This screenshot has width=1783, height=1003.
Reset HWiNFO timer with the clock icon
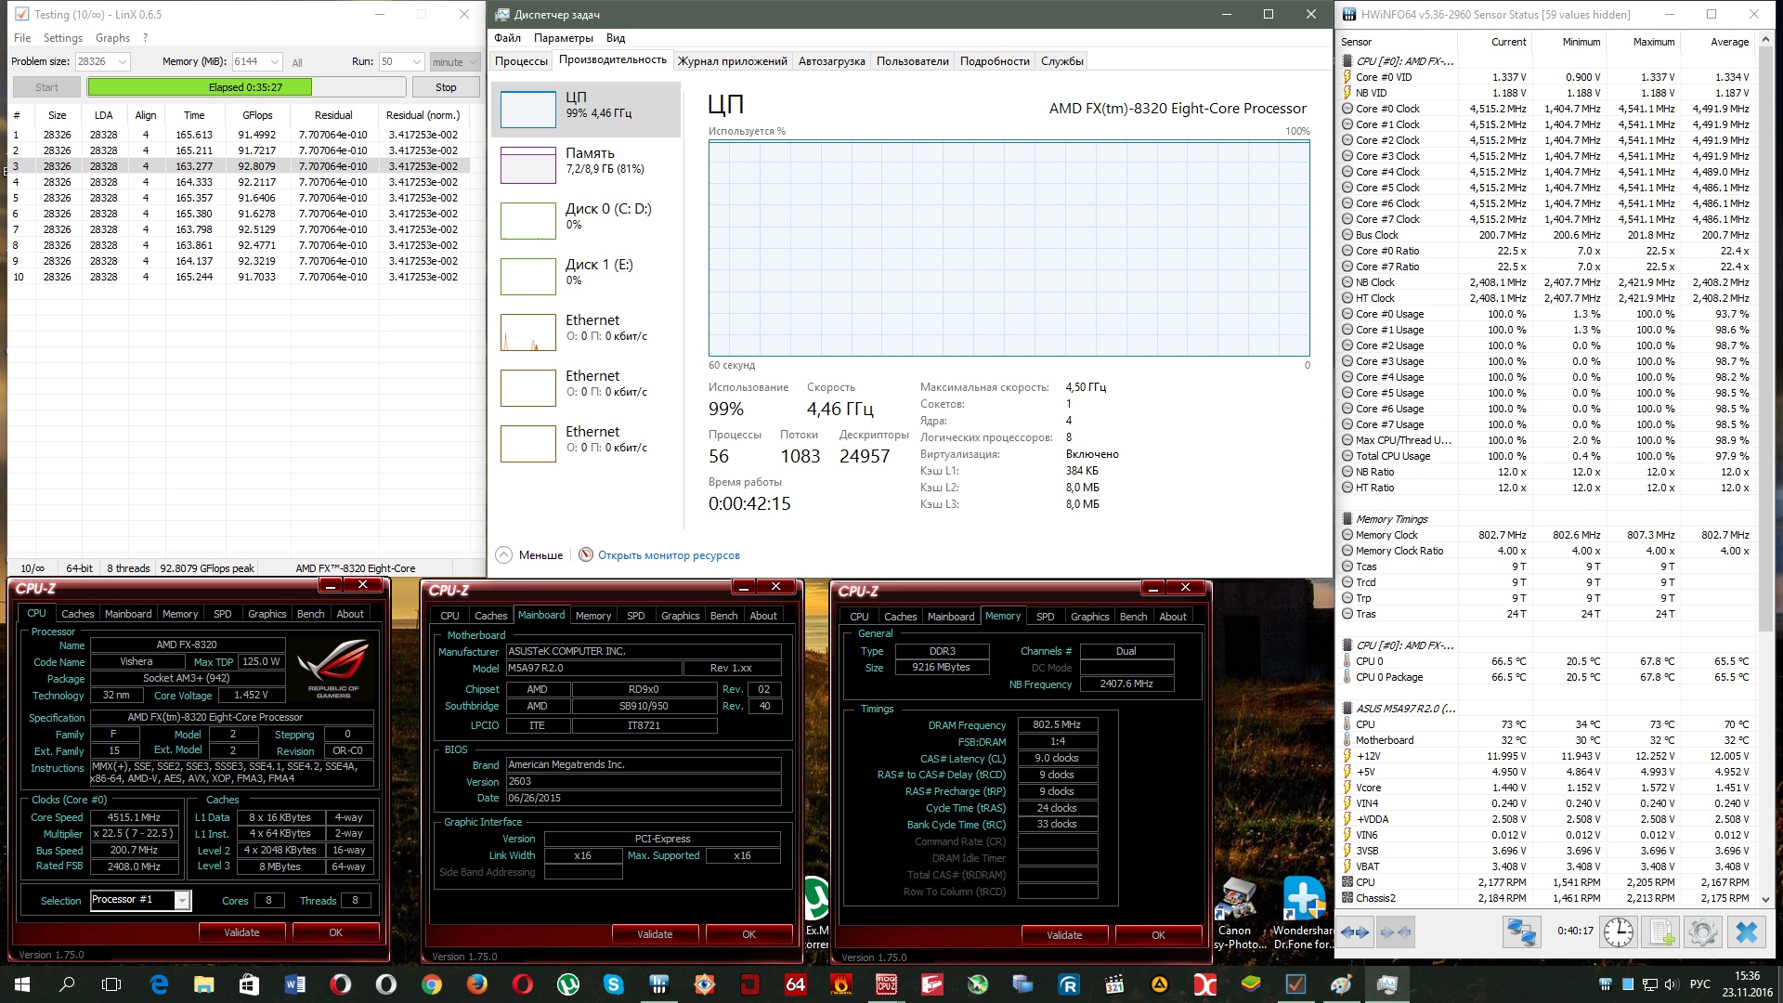coord(1618,931)
